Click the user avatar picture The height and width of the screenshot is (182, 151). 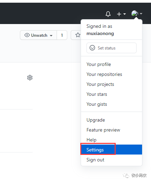[x=135, y=13]
